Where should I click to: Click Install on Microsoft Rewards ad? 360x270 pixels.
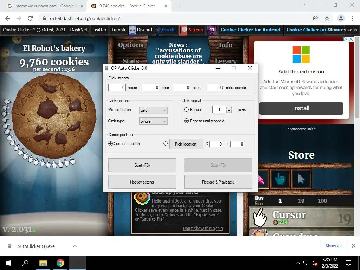301,108
